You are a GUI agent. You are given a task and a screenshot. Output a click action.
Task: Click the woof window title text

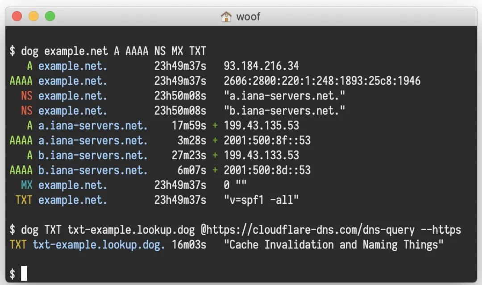[x=248, y=17]
